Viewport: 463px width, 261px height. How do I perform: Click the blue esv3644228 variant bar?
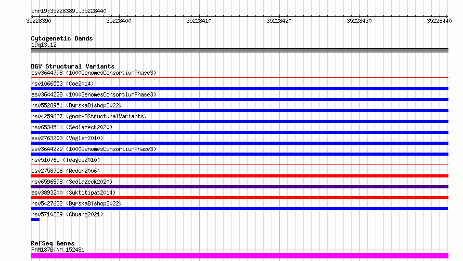click(x=239, y=100)
